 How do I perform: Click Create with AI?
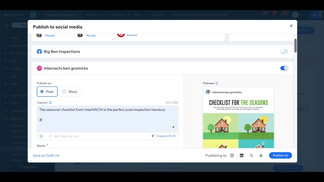point(164,136)
